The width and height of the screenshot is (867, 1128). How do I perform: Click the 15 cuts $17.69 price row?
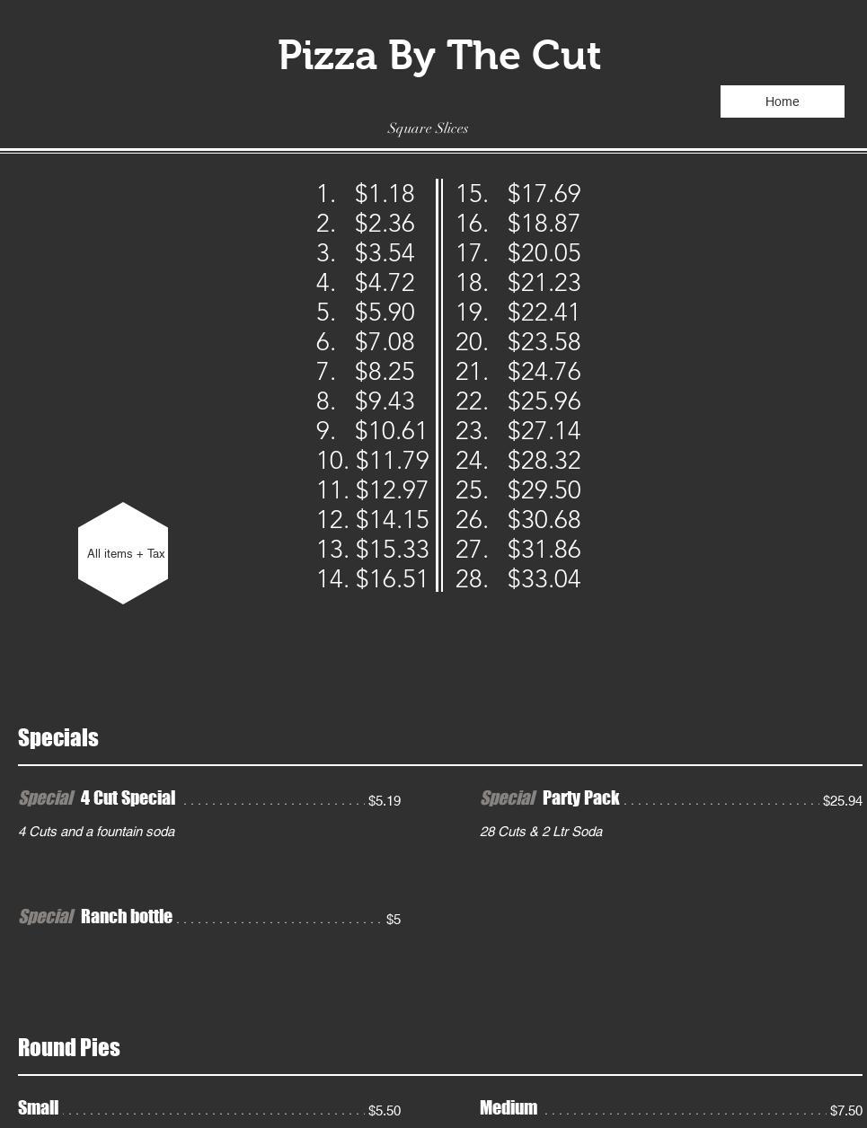[518, 194]
